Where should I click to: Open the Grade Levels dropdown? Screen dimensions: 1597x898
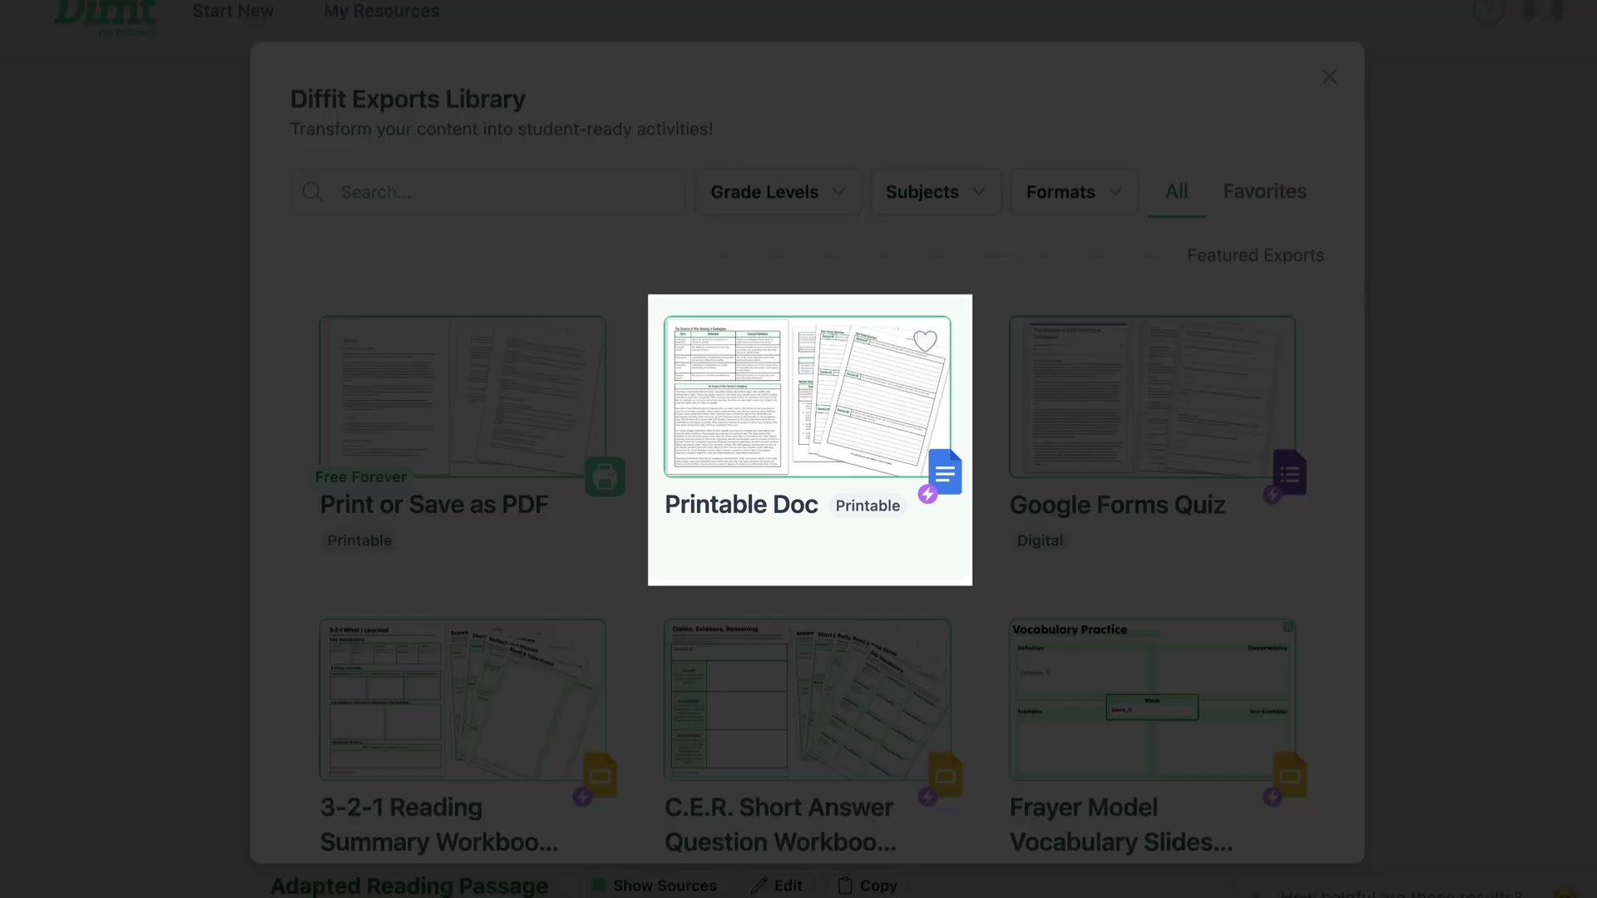[777, 191]
